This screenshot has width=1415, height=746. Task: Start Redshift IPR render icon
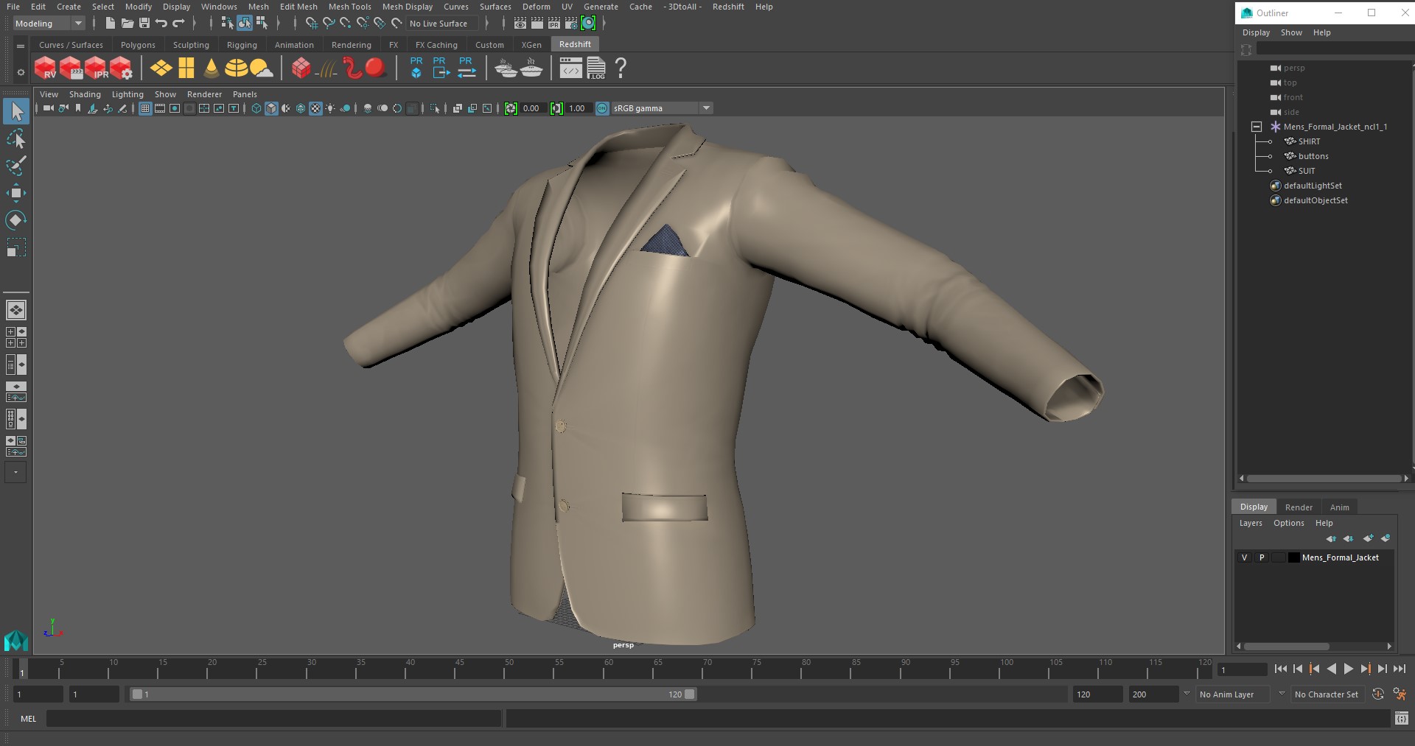pyautogui.click(x=96, y=68)
